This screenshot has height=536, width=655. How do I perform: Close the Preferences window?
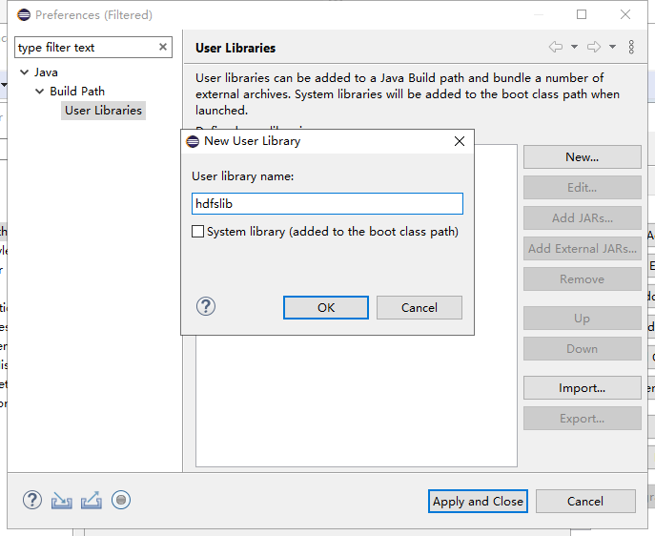tap(625, 14)
